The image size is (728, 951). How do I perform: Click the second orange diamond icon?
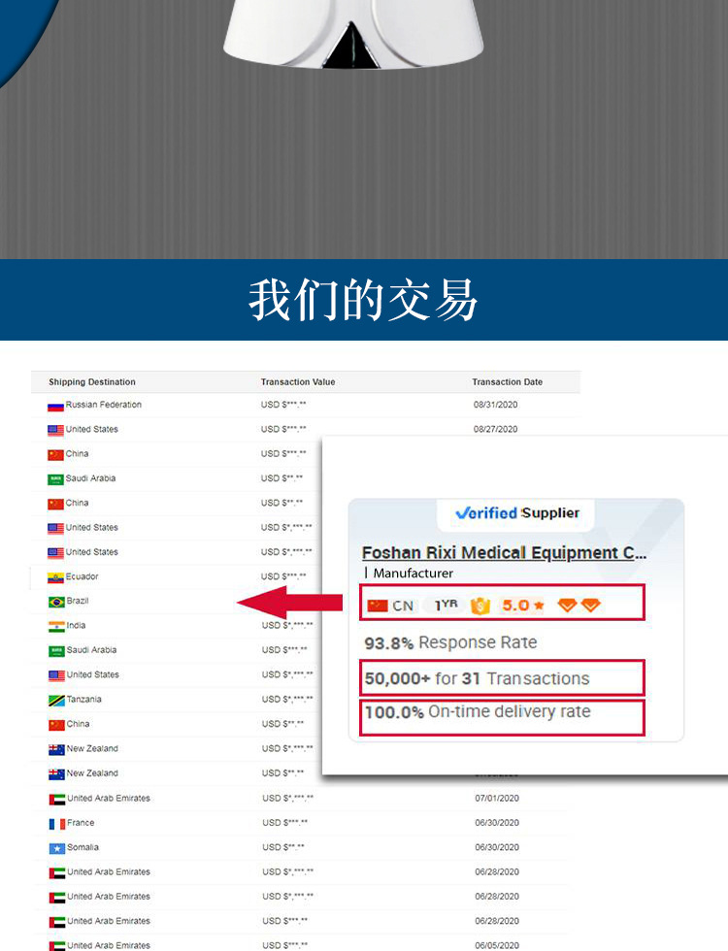point(590,605)
